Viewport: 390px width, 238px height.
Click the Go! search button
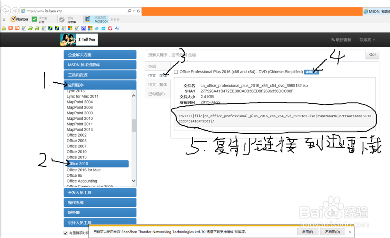(372, 55)
